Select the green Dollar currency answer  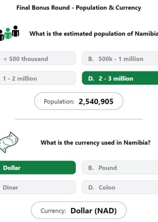tap(38, 167)
